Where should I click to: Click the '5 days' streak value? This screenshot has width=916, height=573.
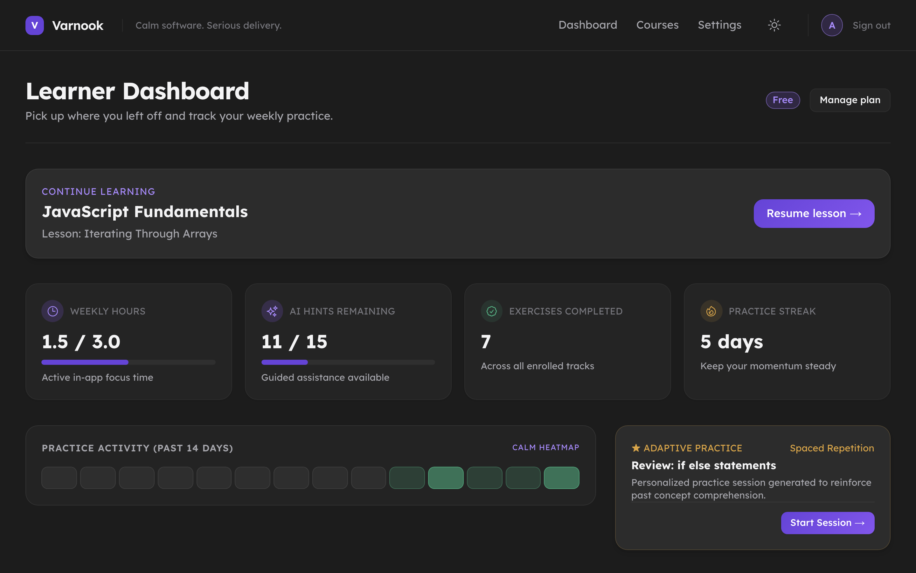732,342
